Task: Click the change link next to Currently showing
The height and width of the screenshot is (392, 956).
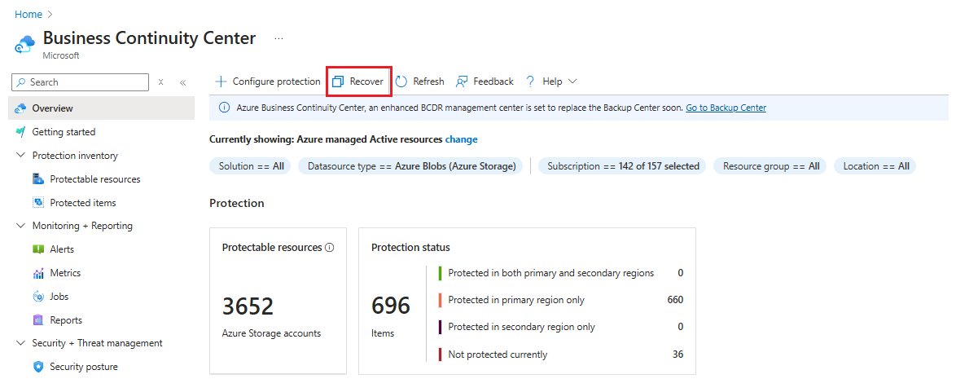Action: coord(462,139)
